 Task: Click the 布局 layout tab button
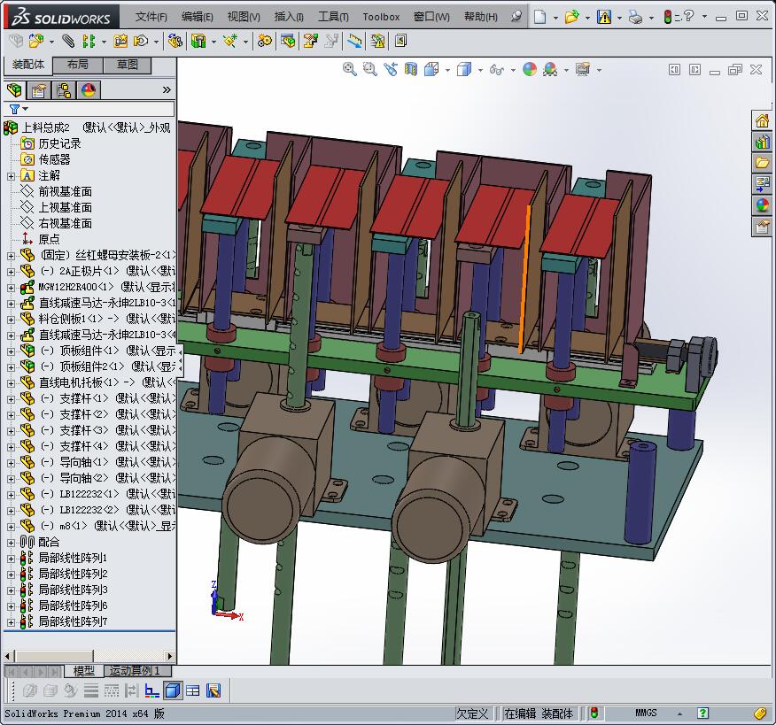tap(77, 65)
